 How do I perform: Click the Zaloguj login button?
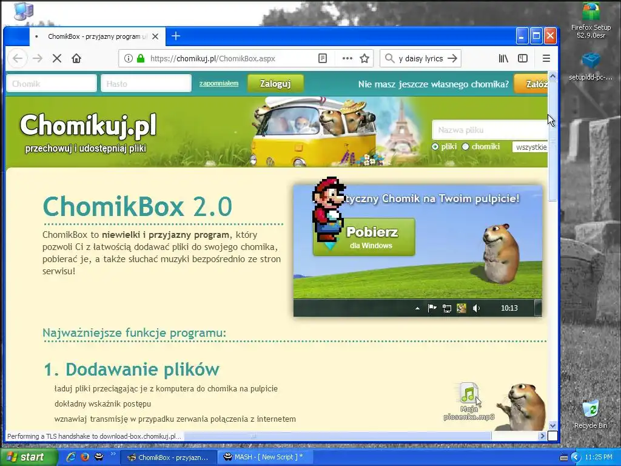tap(275, 84)
